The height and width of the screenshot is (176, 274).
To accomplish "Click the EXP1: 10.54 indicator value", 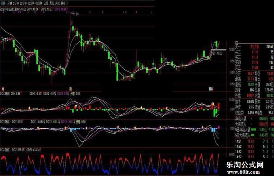I will pyautogui.click(x=32, y=9).
